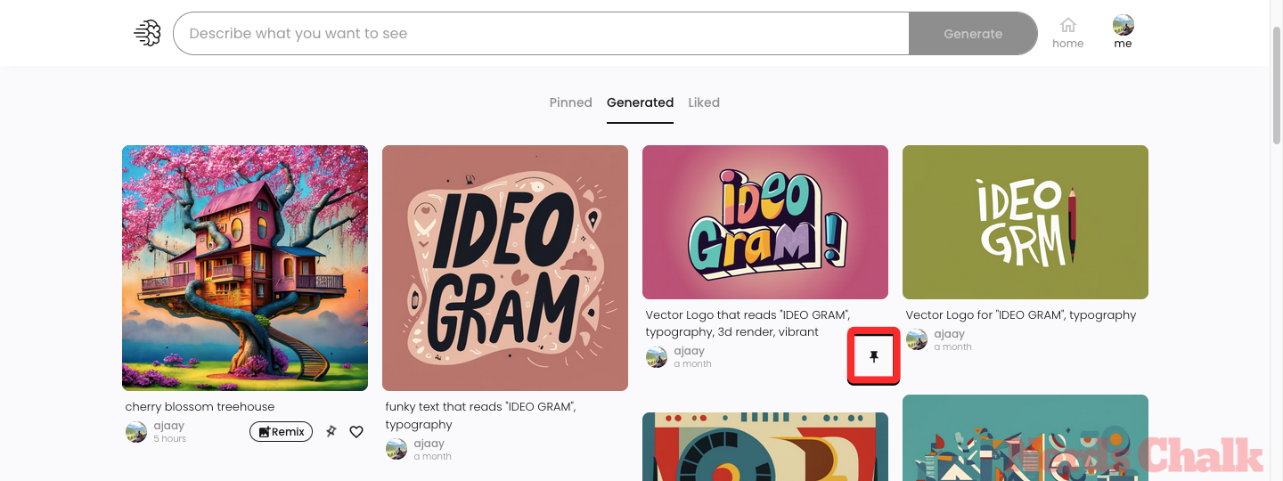
Task: Click ajaay avatar under funky text card
Action: tap(396, 449)
